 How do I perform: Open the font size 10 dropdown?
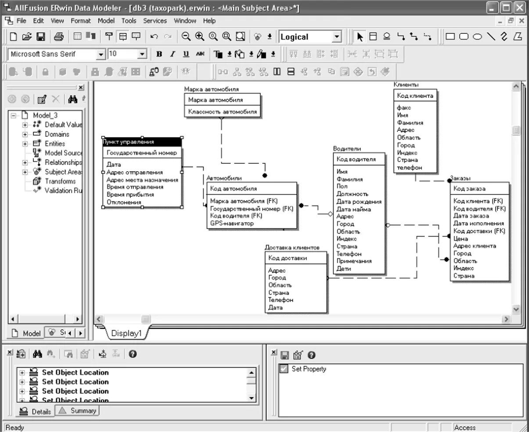point(142,54)
